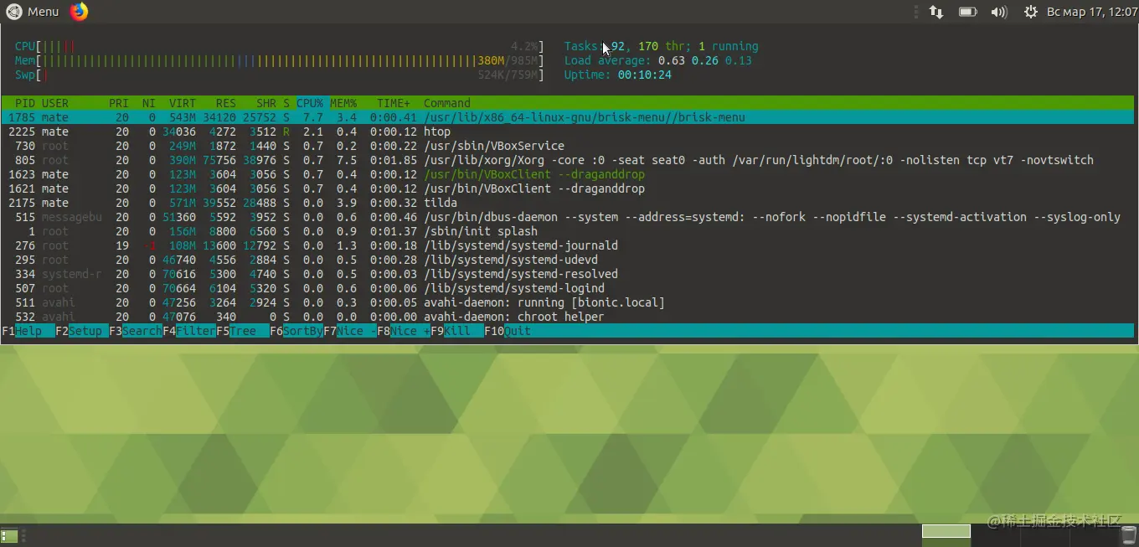Click F8 Nice plus in htop
The image size is (1139, 547).
point(404,331)
